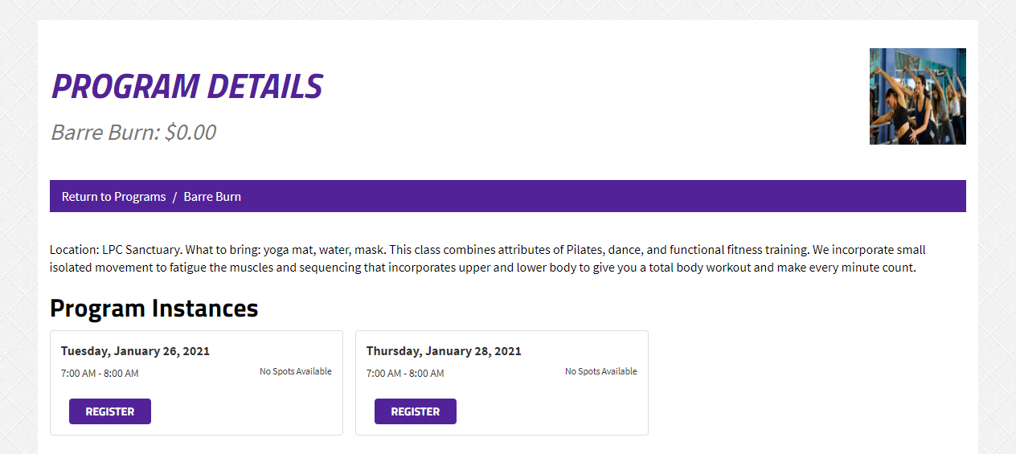Register for the Tuesday, January 26 class
The width and height of the screenshot is (1016, 454).
pyautogui.click(x=110, y=411)
